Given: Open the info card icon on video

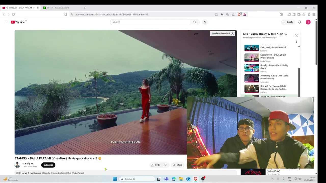Looking at the screenshot, I should [233, 33].
